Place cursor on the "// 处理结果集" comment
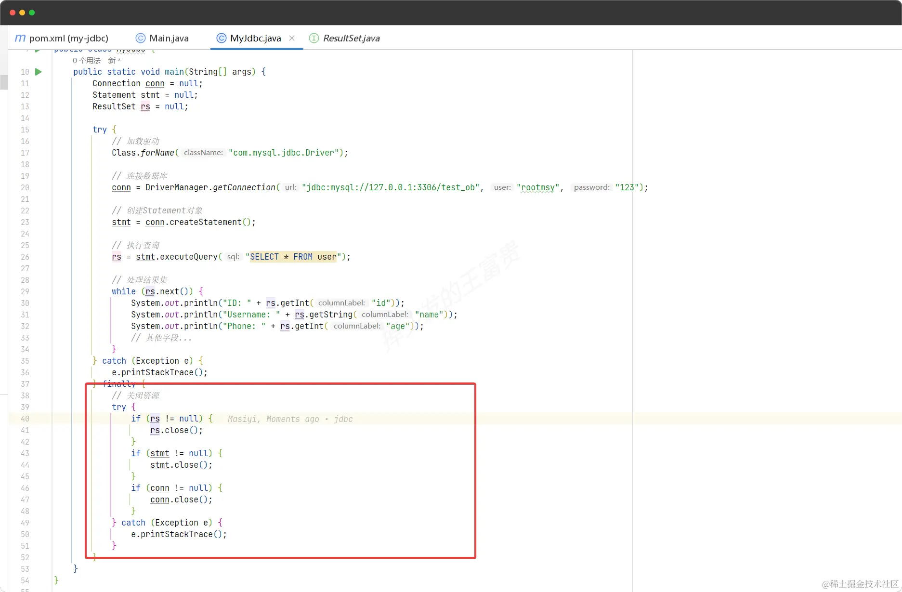Viewport: 902px width, 592px height. tap(140, 280)
